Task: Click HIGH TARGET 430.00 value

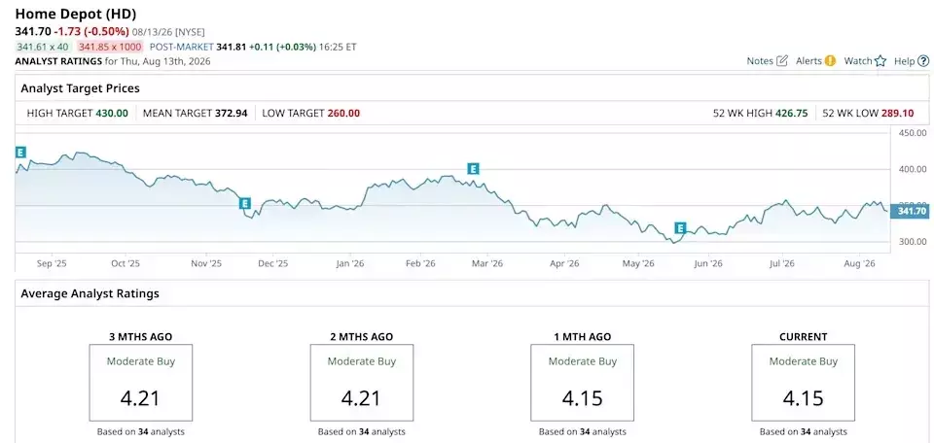Action: click(111, 113)
